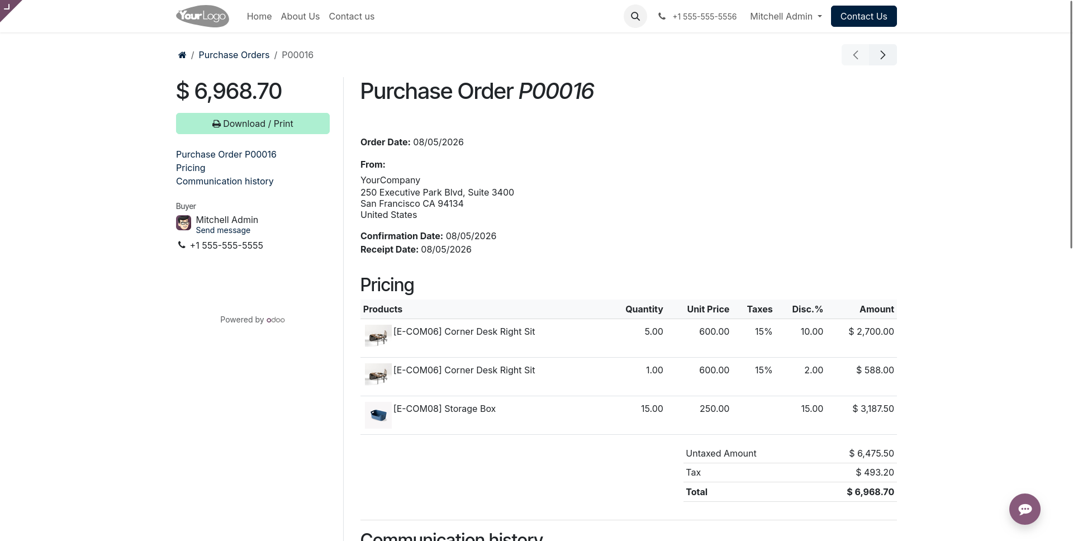Click the home icon in breadcrumb

182,55
